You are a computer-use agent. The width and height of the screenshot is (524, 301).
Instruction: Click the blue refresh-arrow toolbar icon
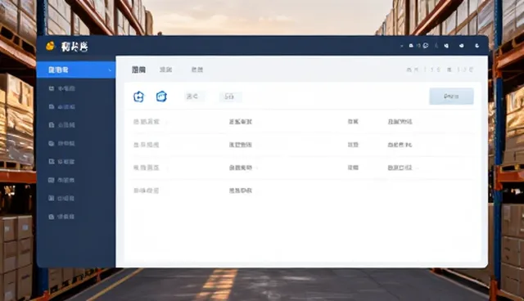(x=138, y=97)
